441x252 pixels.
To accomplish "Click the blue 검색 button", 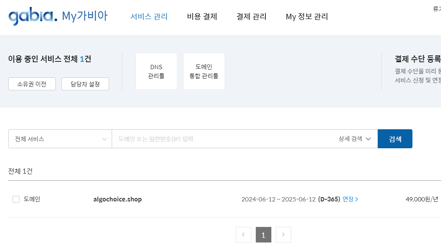I will [x=395, y=139].
